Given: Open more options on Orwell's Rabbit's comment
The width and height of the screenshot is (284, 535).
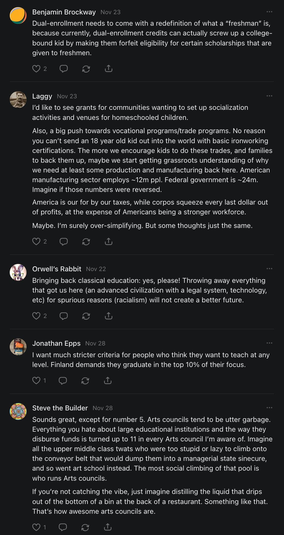Looking at the screenshot, I should (x=269, y=269).
